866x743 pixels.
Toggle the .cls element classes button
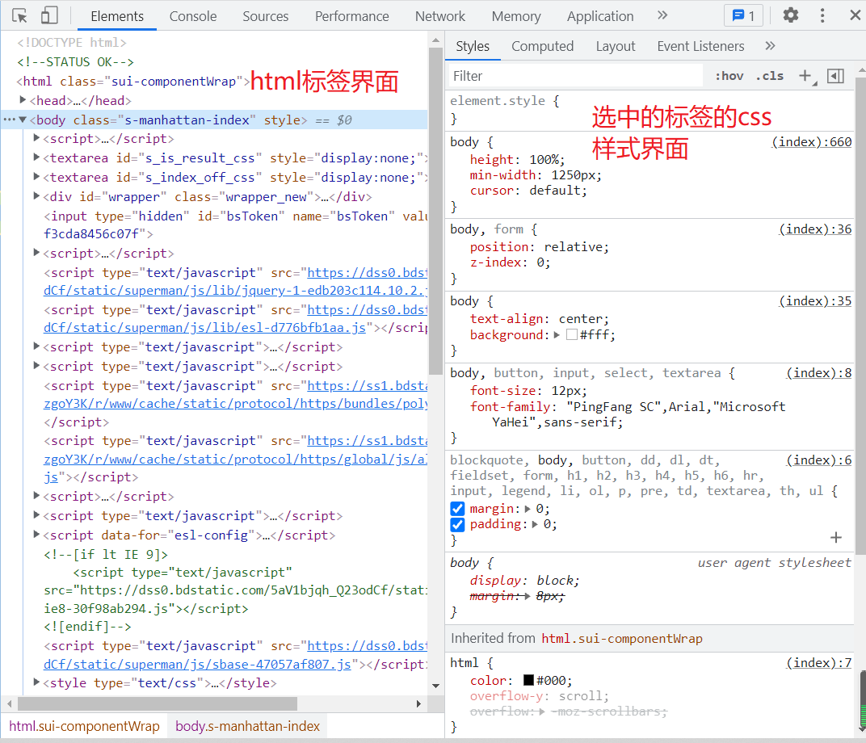tap(769, 76)
